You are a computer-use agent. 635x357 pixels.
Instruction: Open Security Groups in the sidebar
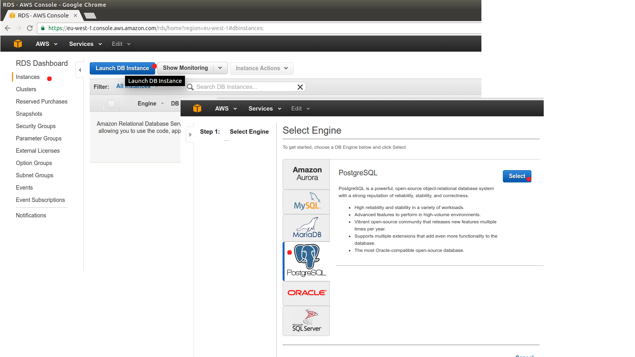36,126
